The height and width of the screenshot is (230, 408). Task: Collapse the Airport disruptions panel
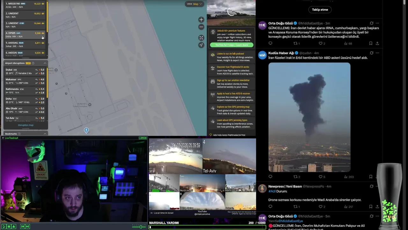(x=45, y=63)
